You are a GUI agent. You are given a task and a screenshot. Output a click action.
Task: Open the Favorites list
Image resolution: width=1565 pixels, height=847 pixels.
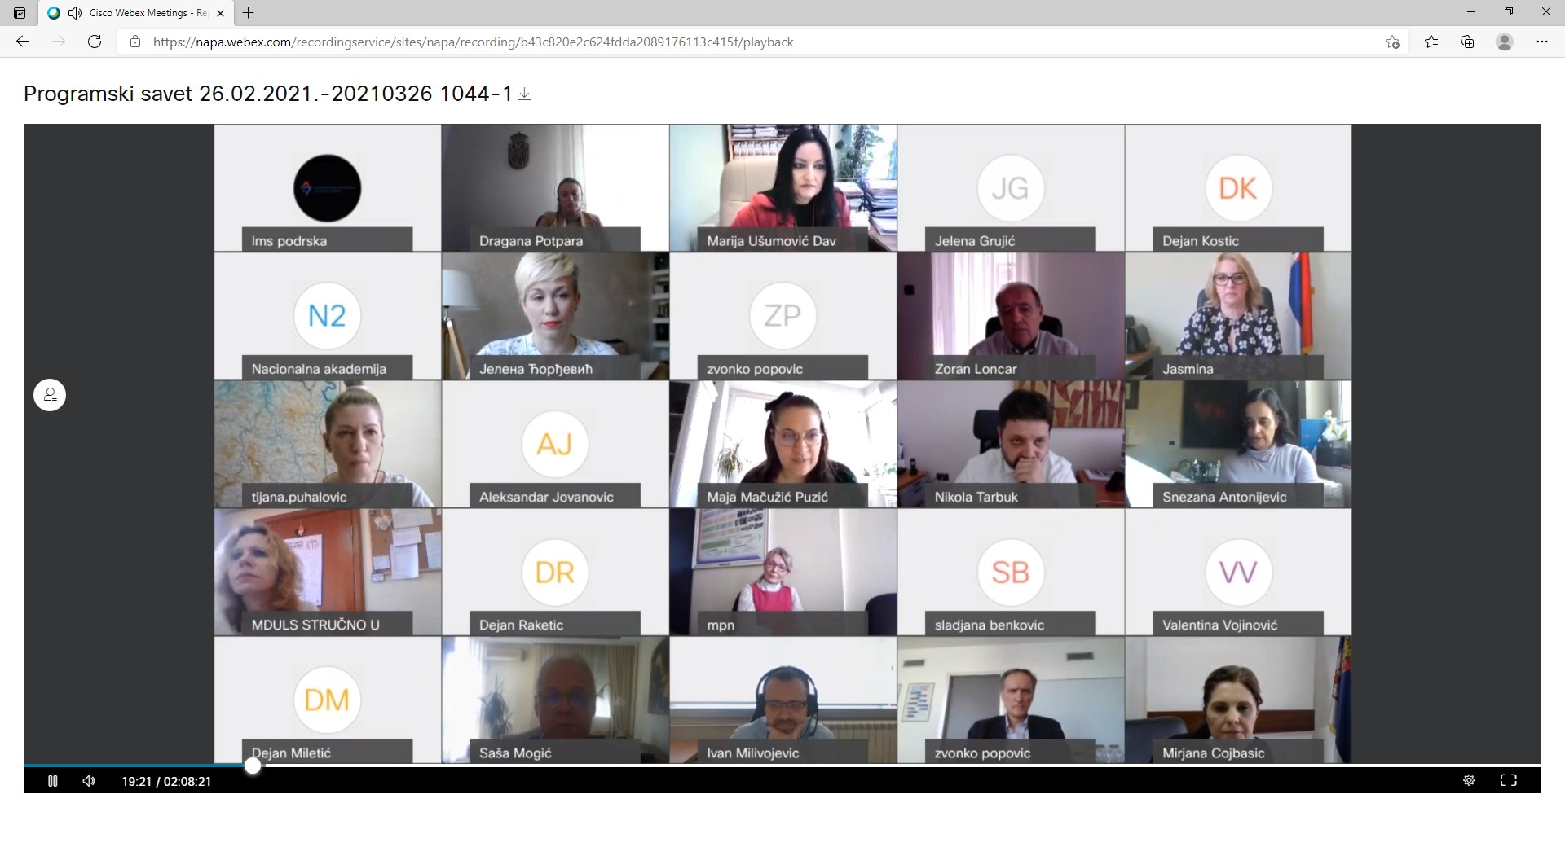pyautogui.click(x=1431, y=42)
